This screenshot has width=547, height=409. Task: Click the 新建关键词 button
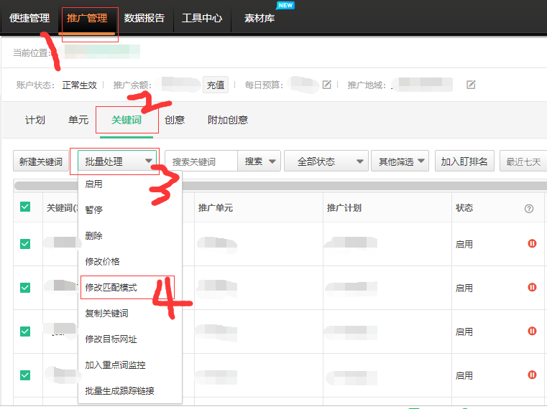[41, 162]
